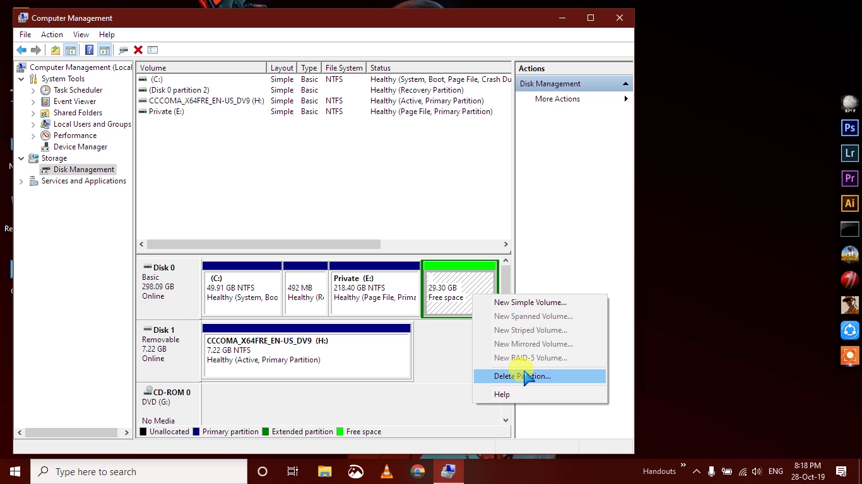The width and height of the screenshot is (862, 484).
Task: Toggle the Show/Hide Action Pane toolbar icon
Action: click(x=104, y=50)
